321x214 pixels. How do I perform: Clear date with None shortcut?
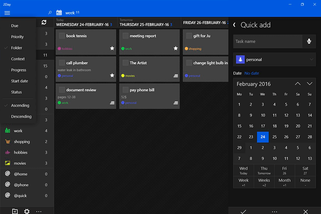pyautogui.click(x=305, y=182)
